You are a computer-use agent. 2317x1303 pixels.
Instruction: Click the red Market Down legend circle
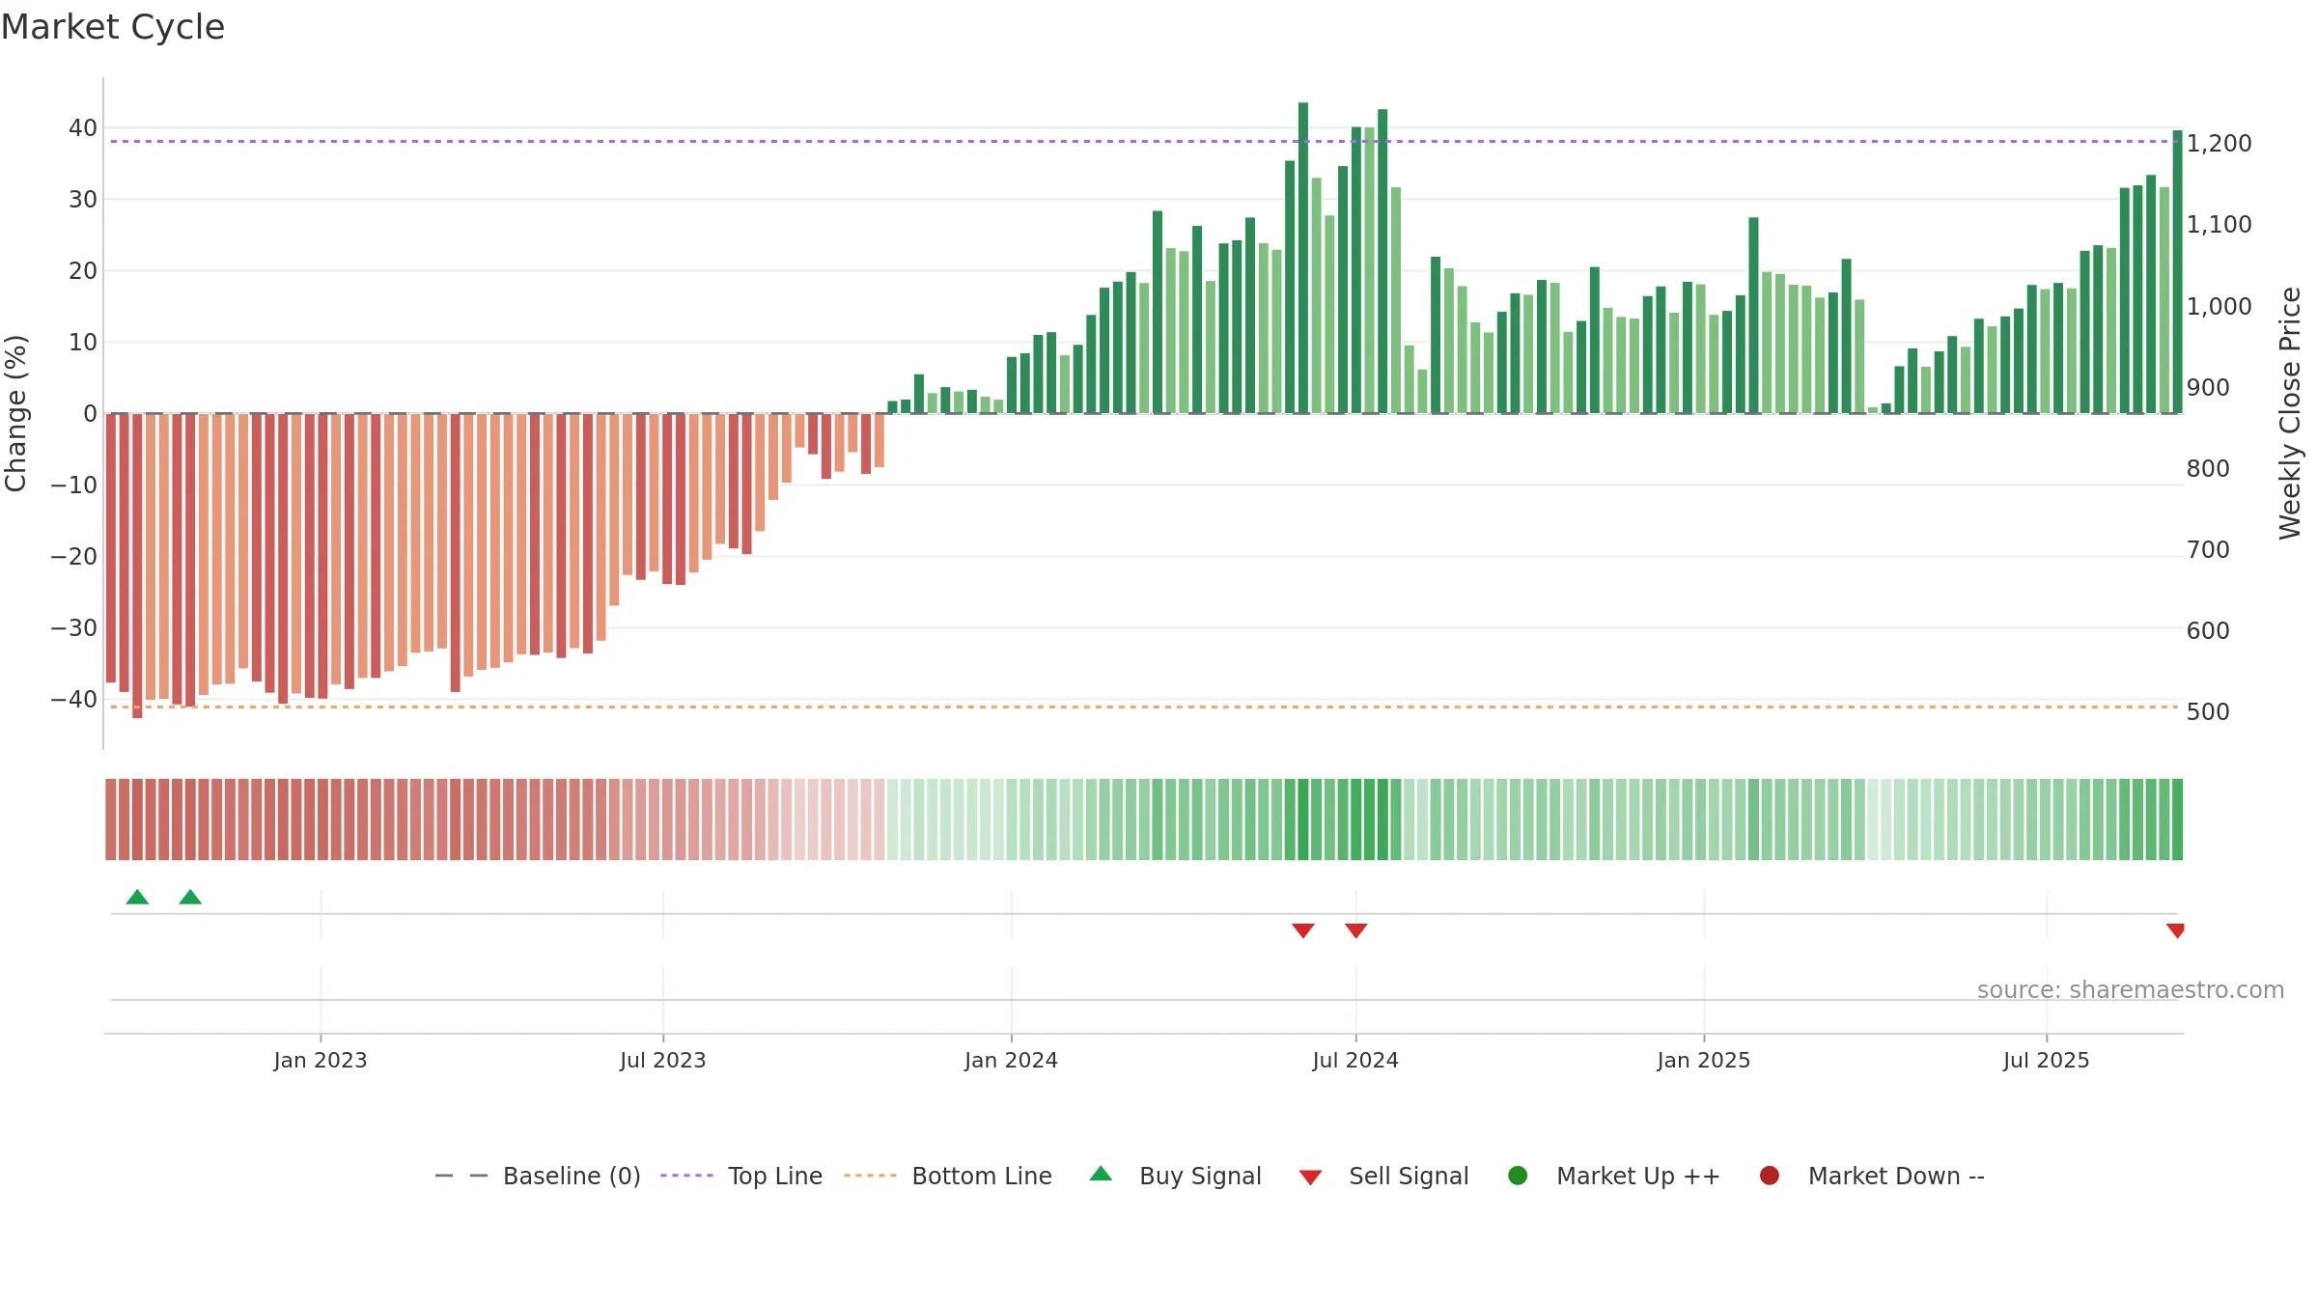point(1770,1176)
